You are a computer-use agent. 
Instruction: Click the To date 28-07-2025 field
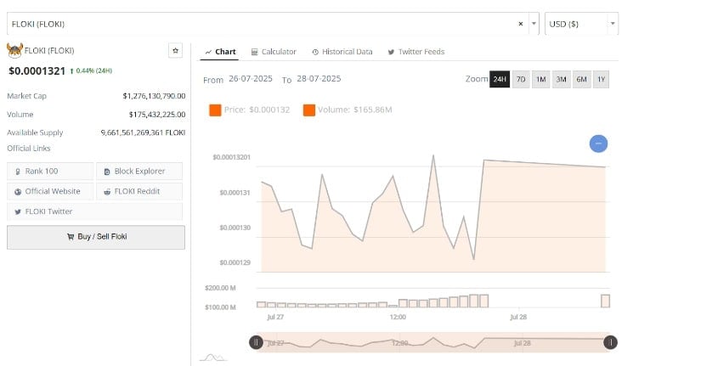pyautogui.click(x=319, y=79)
